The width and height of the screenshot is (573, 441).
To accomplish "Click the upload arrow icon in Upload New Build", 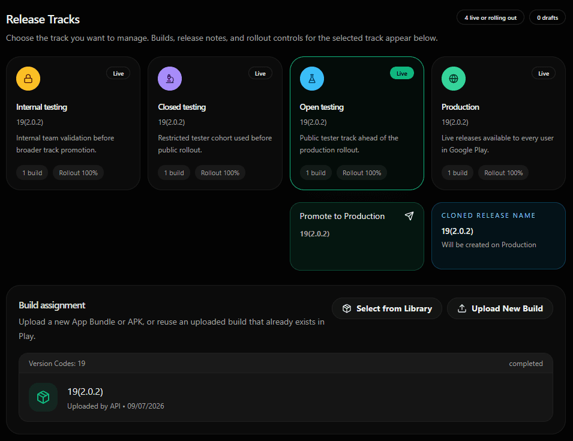I will click(462, 308).
